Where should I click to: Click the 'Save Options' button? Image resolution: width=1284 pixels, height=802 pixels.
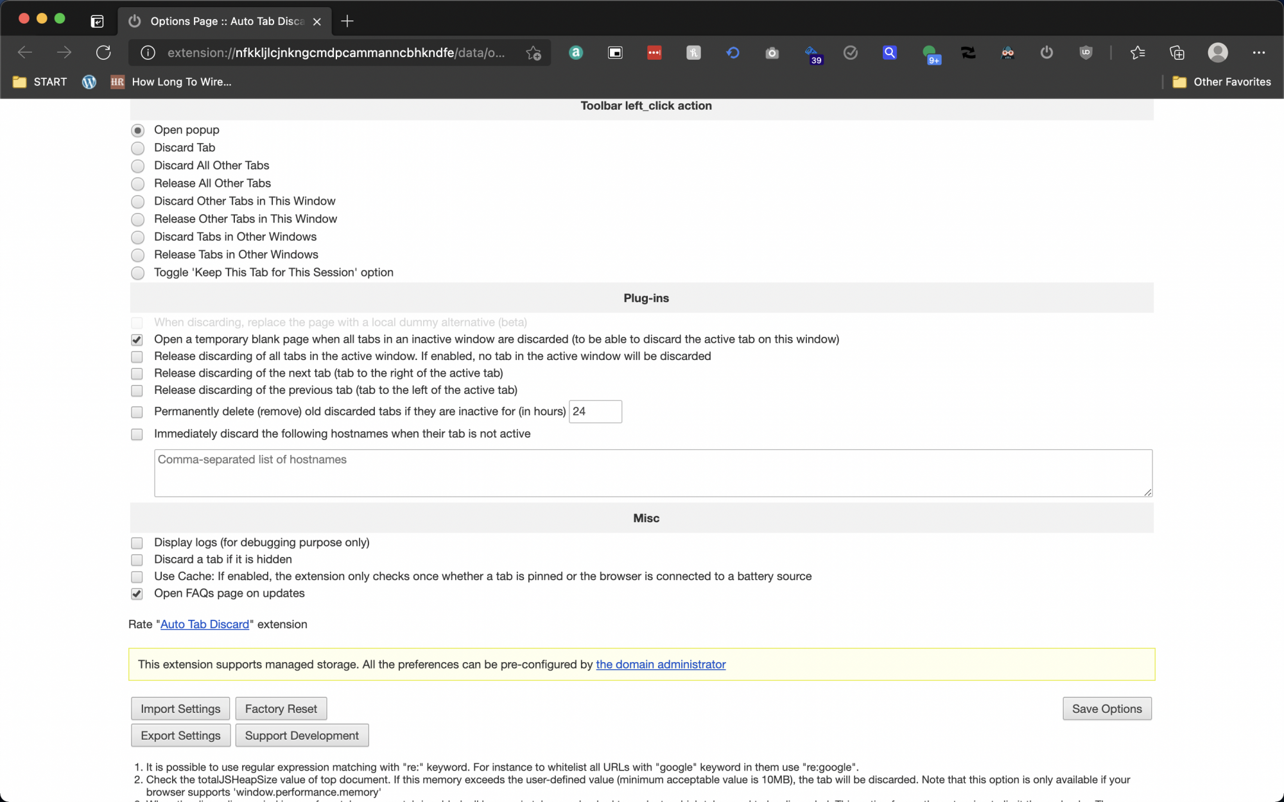1106,708
